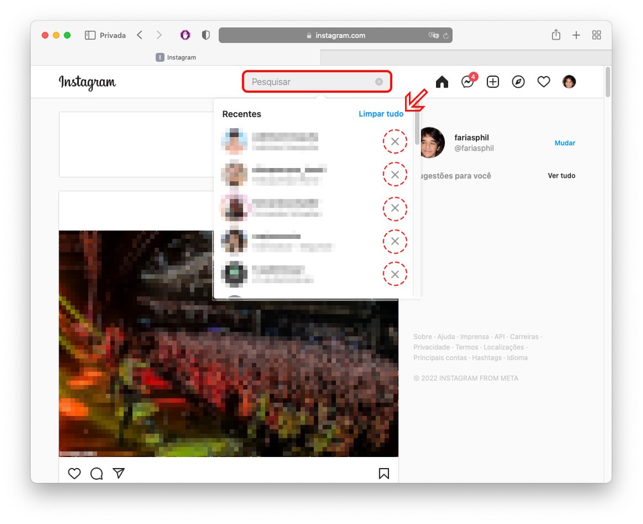Clear the search field text
Viewport: 643px width, 524px height.
pos(379,82)
